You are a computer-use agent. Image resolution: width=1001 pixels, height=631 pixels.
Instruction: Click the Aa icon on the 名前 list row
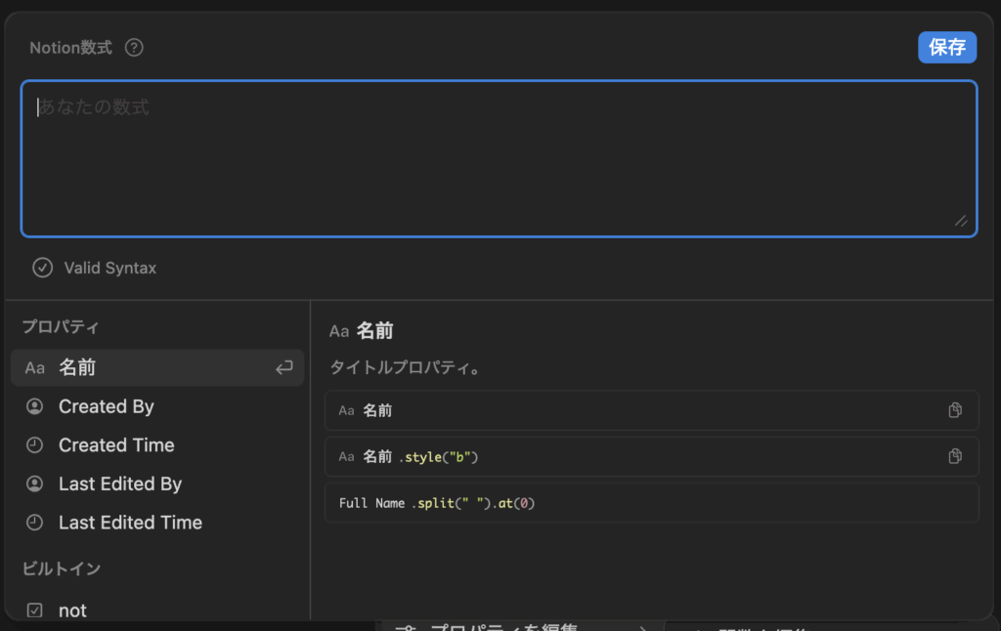click(35, 368)
